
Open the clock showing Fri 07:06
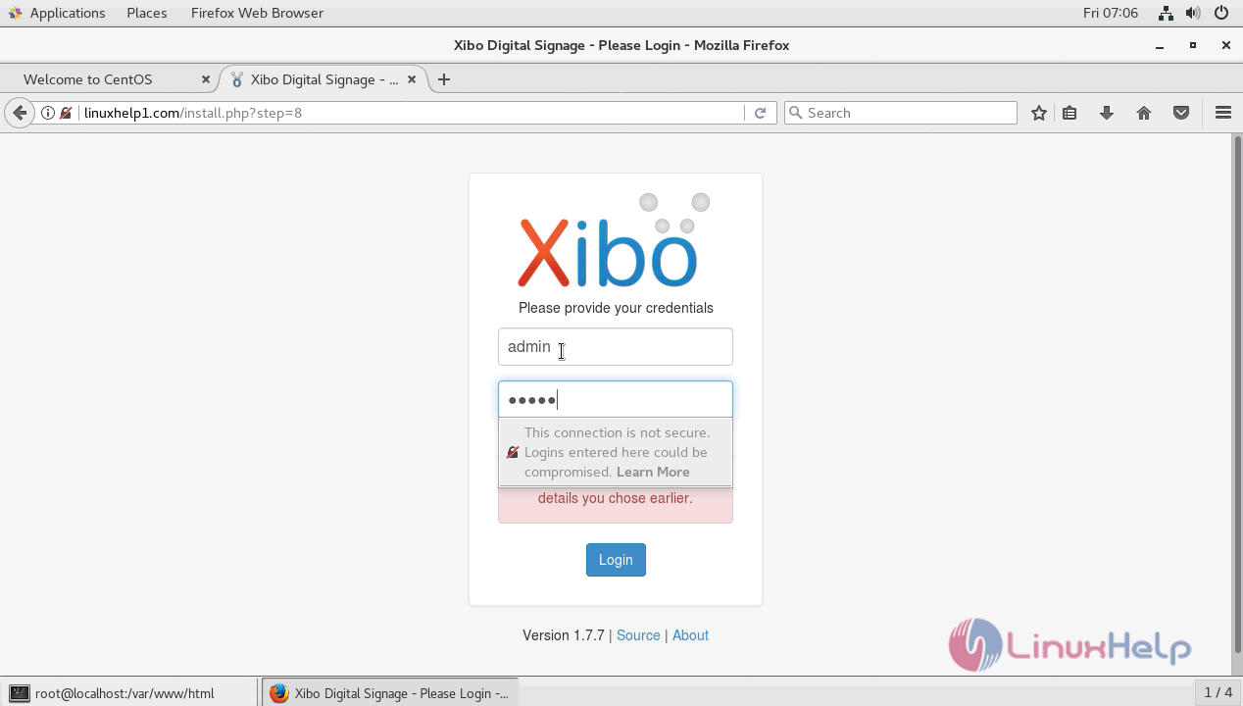coord(1111,13)
